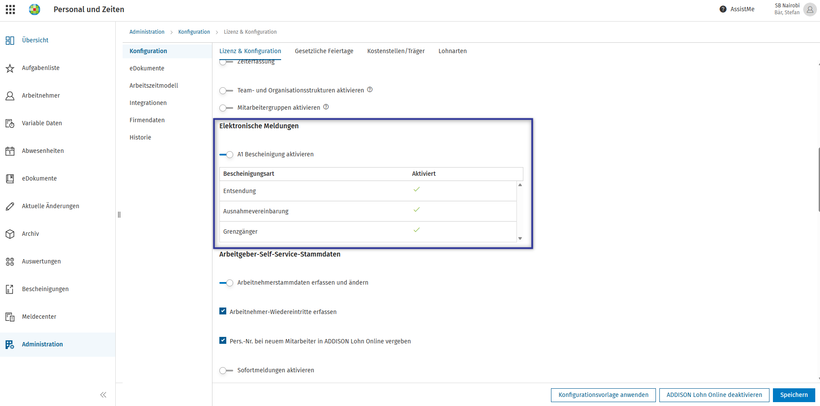Collapse the sidebar with double chevron
This screenshot has height=406, width=820.
(103, 395)
